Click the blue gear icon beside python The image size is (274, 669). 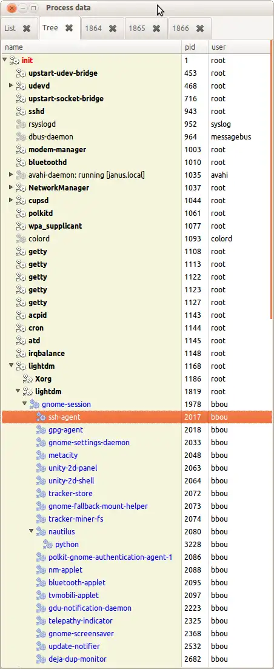click(48, 545)
